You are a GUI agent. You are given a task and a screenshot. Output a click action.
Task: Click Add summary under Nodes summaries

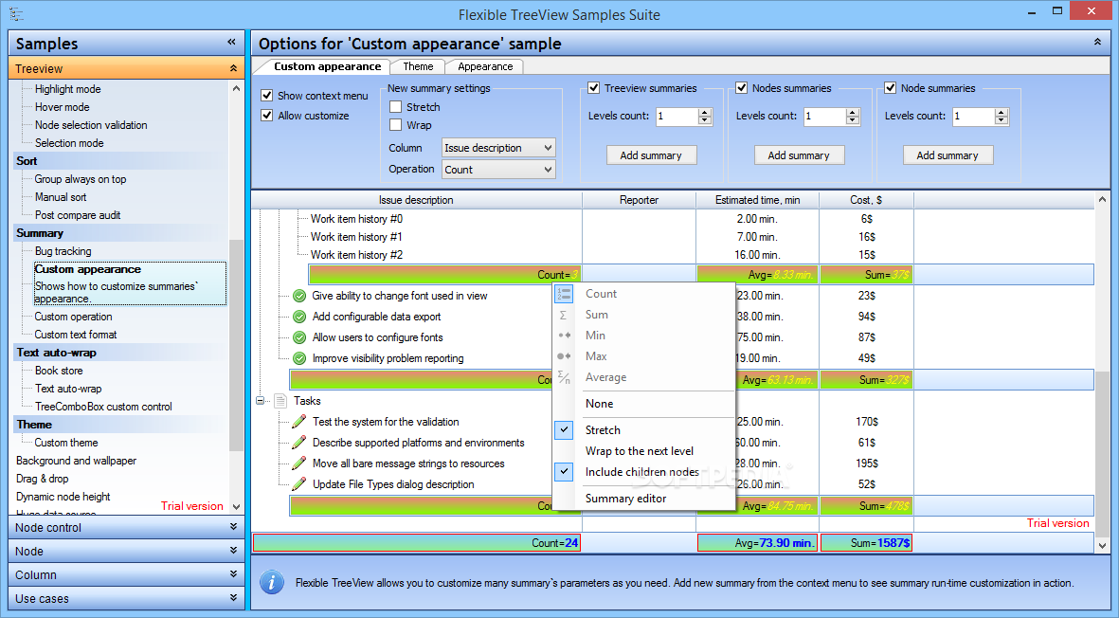click(799, 154)
